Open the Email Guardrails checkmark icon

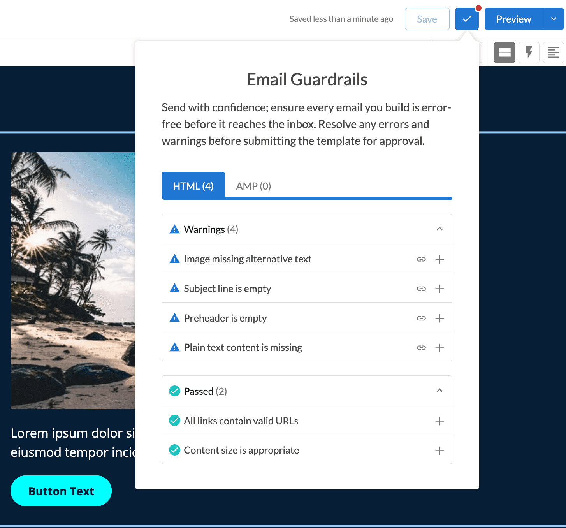[x=467, y=19]
